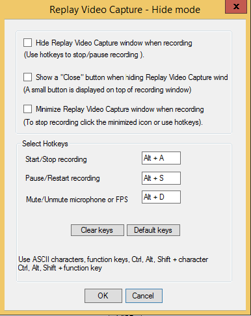Screen dimensions: 251x316
Task: Confirm settings with the OK button
Action: (103, 296)
